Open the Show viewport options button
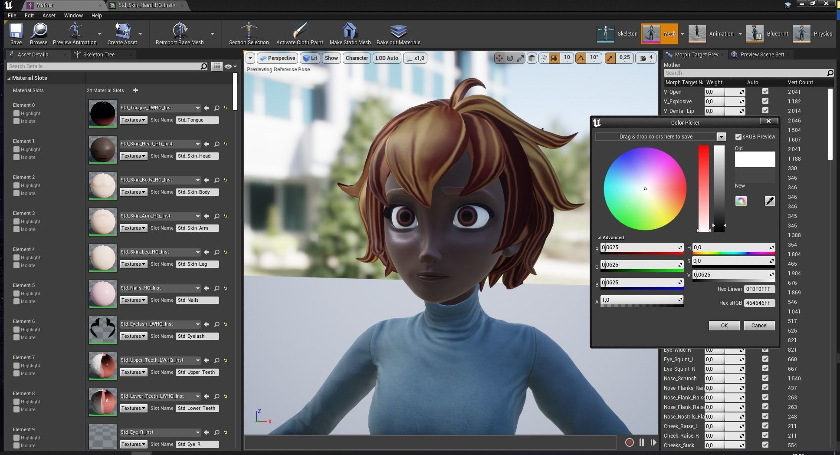Screen dimensions: 840x455 pyautogui.click(x=331, y=58)
